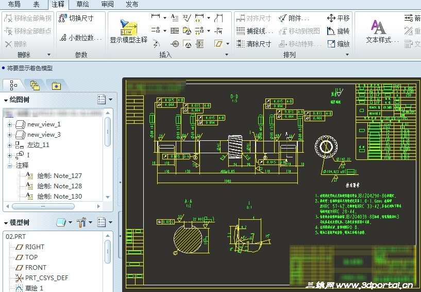Screen dimensions: 421x292
Task: Select Note_127 in drawing tree
Action: [x=54, y=176]
